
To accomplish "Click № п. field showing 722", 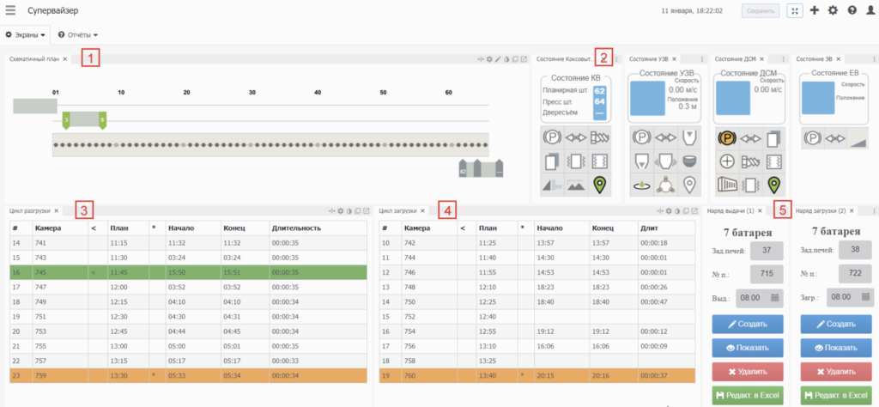I will point(855,274).
